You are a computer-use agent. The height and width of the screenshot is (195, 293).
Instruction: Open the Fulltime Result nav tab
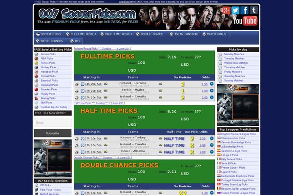point(81,34)
